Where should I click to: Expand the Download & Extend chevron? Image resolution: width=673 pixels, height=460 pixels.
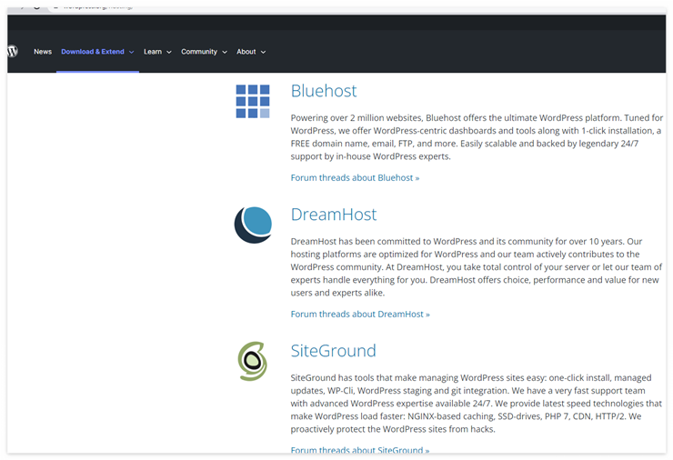131,52
